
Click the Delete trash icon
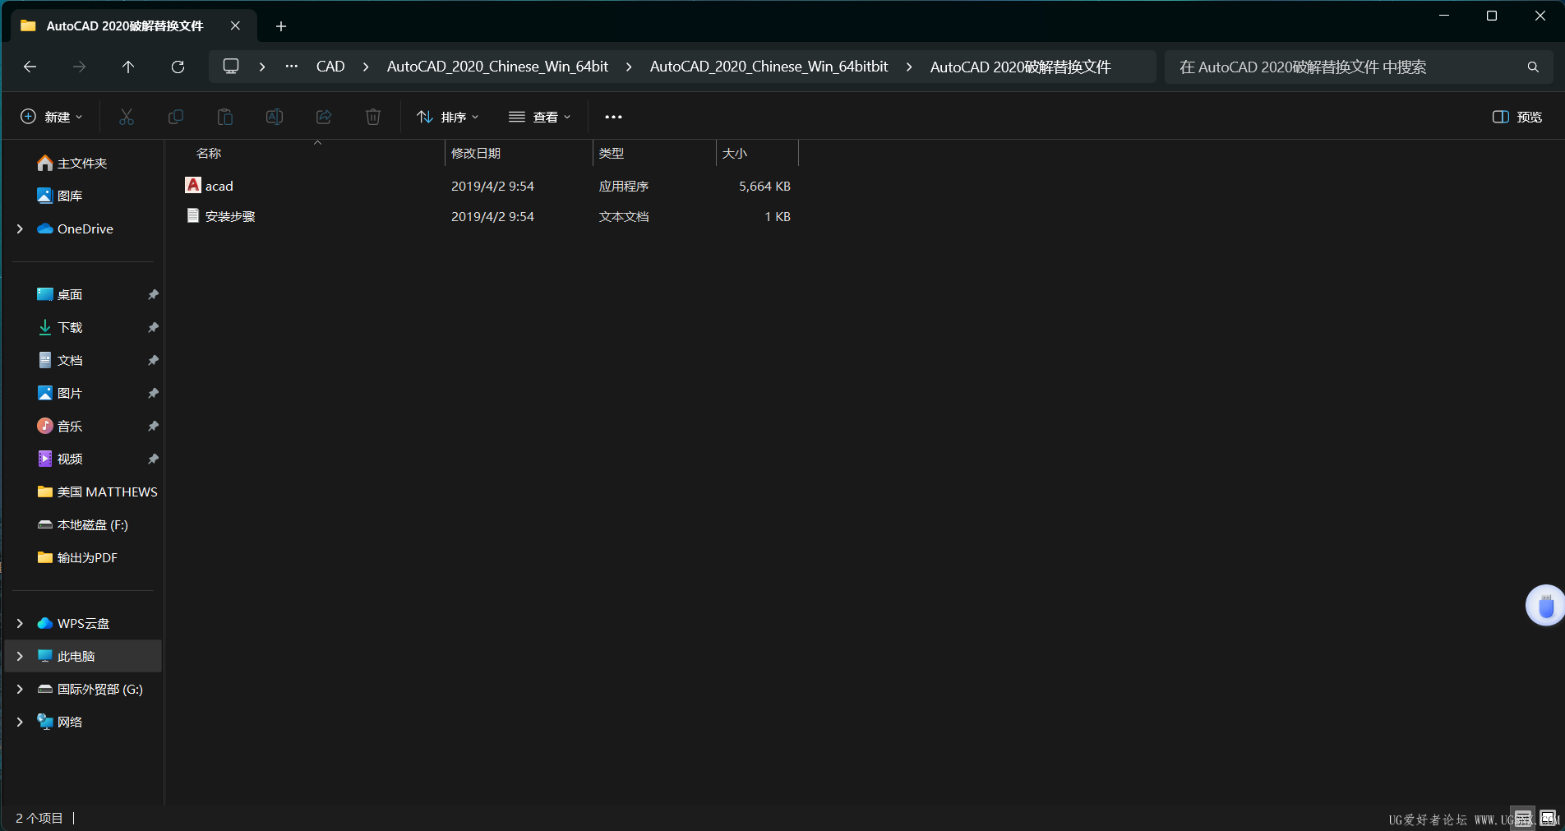click(x=373, y=117)
